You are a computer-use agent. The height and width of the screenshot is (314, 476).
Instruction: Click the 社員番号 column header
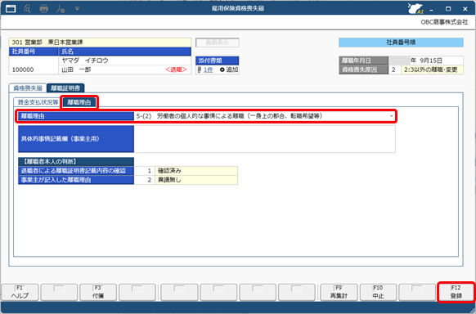click(34, 52)
